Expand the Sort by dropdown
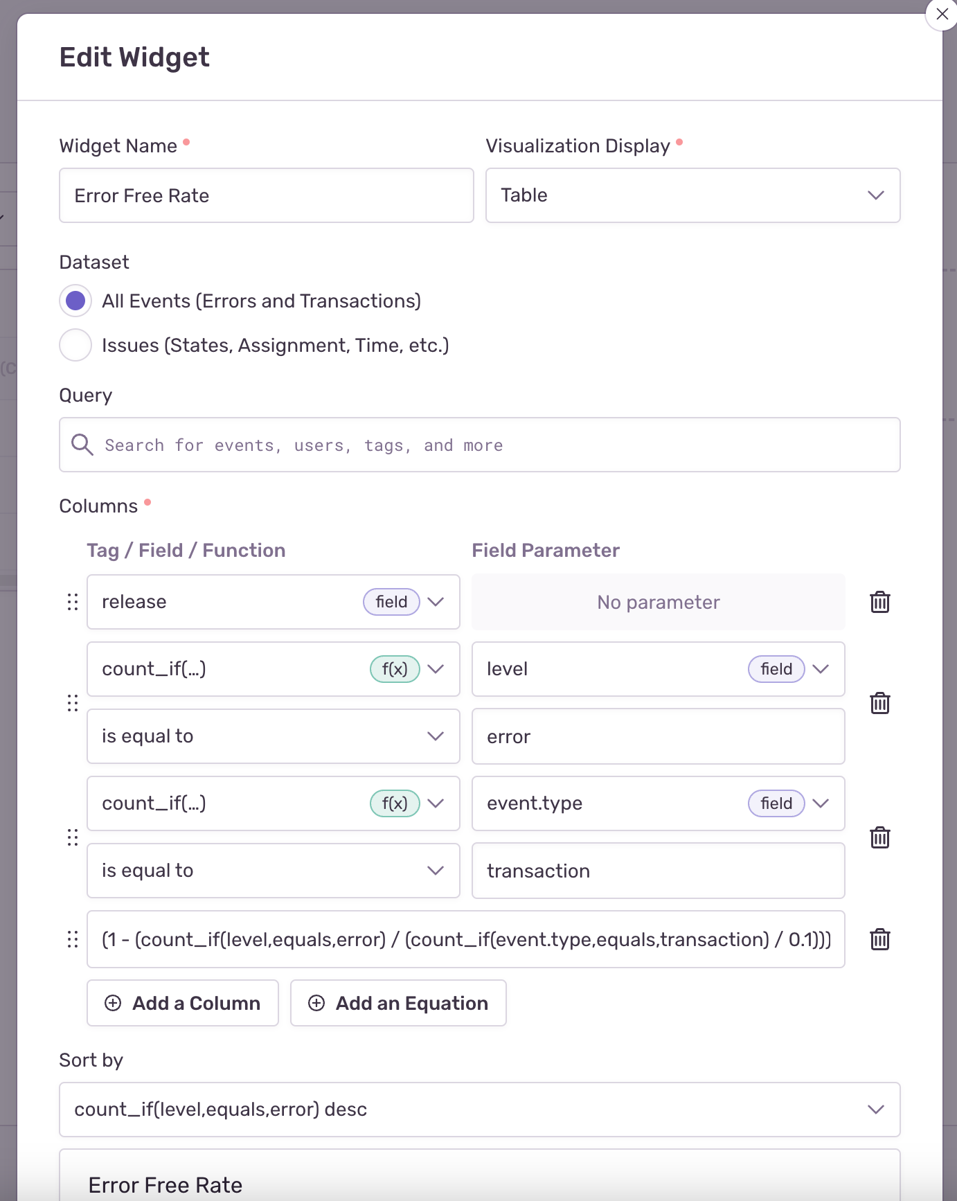957x1201 pixels. pyautogui.click(x=479, y=1110)
